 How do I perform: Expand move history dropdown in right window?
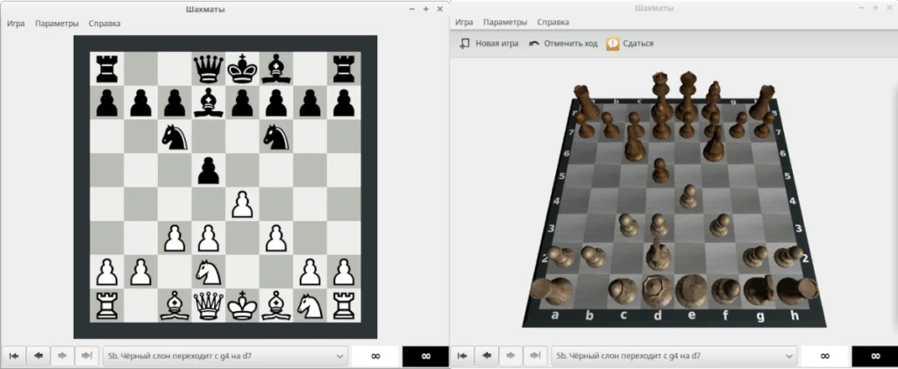click(674, 356)
